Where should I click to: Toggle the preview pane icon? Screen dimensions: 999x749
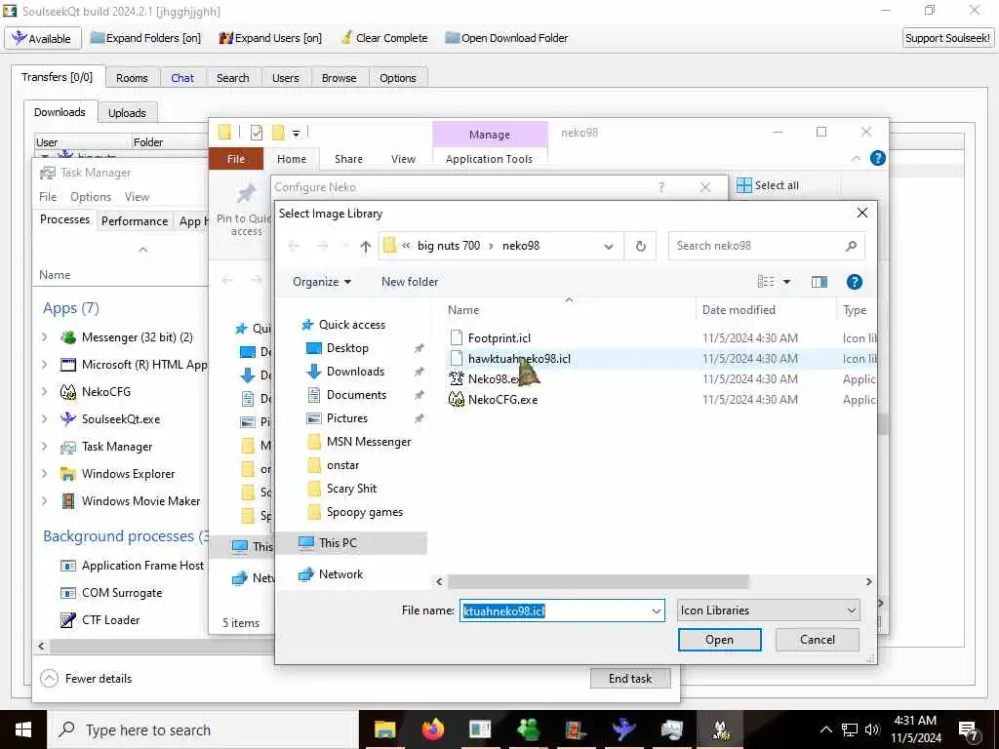pos(819,282)
